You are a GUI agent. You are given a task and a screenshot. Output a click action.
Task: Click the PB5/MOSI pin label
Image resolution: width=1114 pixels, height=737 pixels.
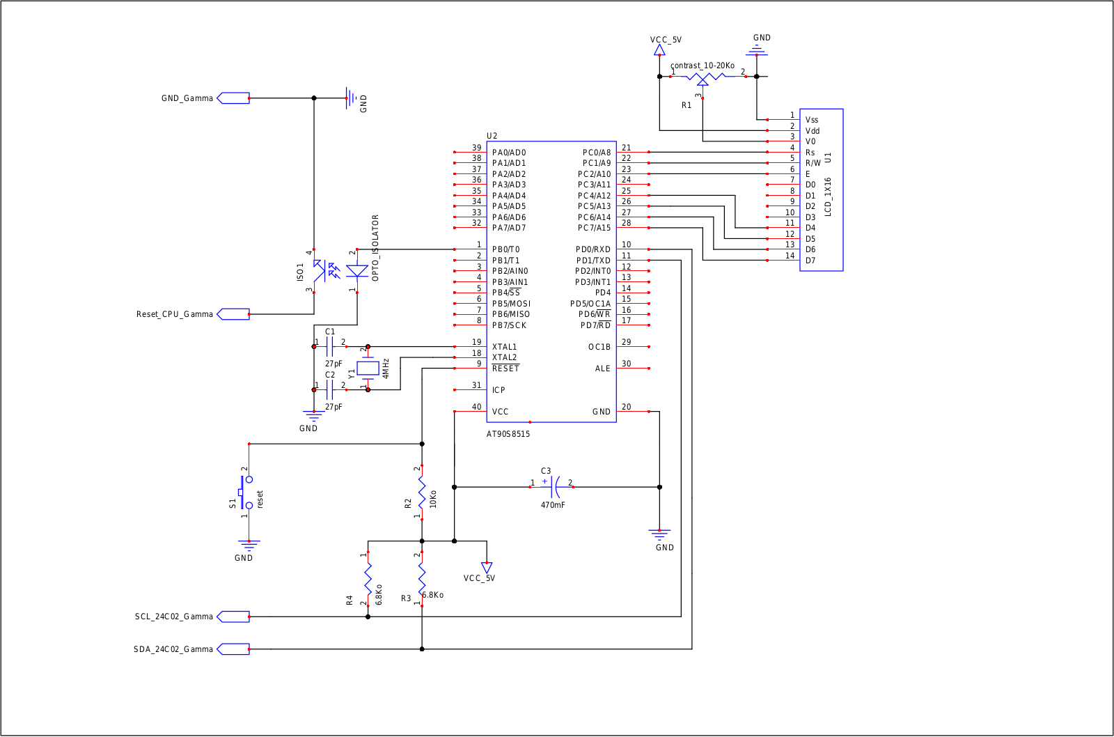pos(512,304)
